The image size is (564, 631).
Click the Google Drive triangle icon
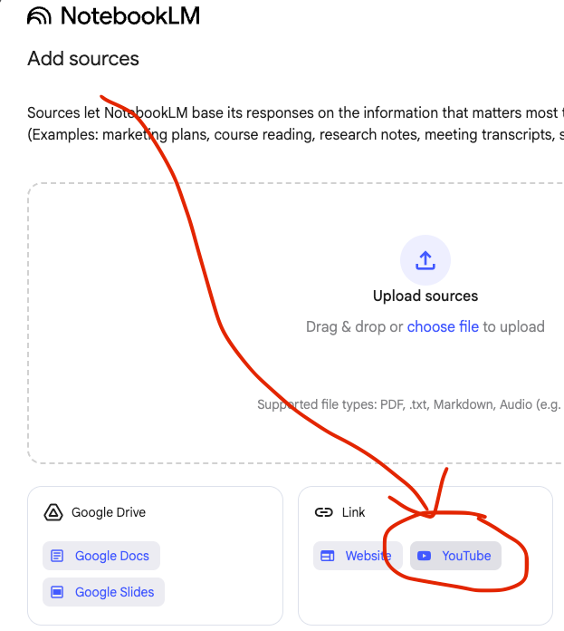tap(53, 512)
